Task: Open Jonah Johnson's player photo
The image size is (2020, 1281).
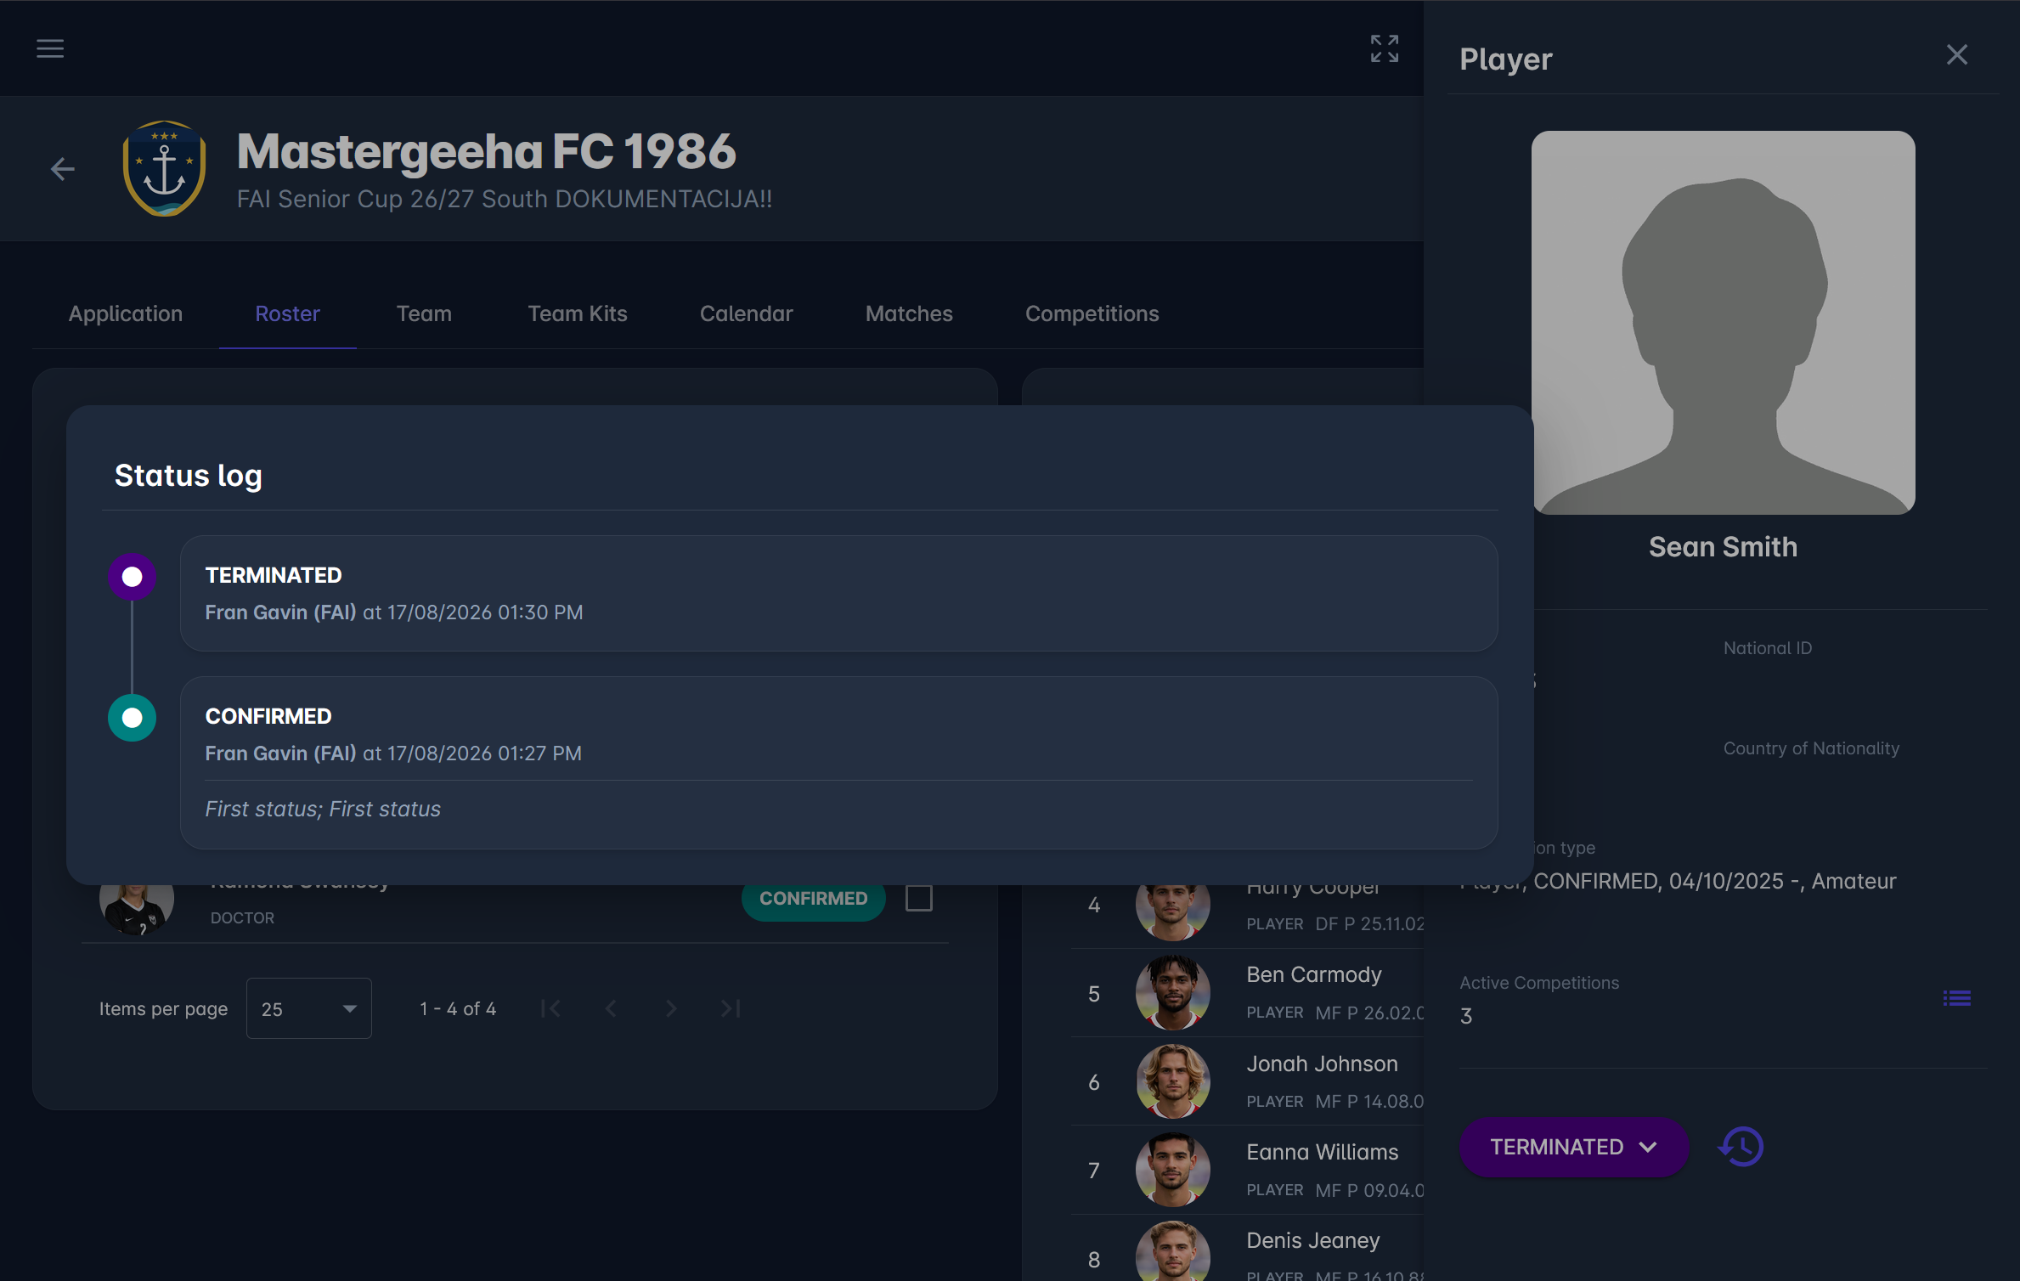Action: [1172, 1081]
